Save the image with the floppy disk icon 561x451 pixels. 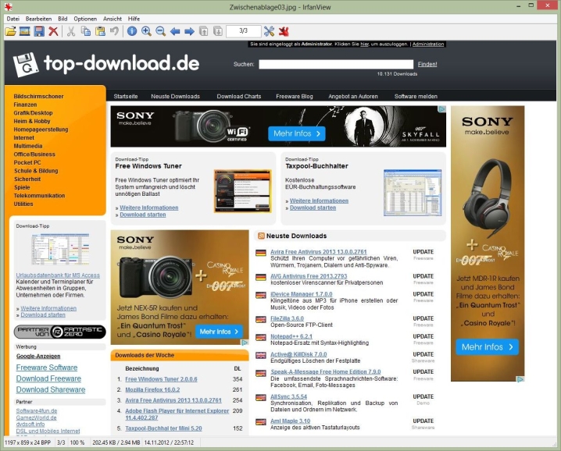coord(38,31)
